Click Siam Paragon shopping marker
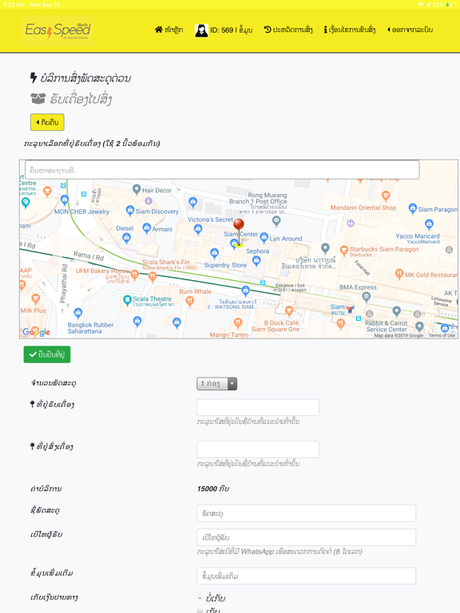The width and height of the screenshot is (460, 613). point(413,208)
